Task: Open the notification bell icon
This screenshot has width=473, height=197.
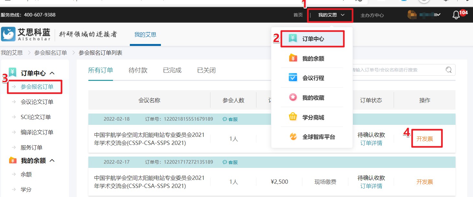Action: click(x=456, y=15)
